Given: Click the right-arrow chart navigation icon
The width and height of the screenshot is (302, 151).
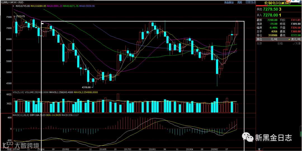Looking at the screenshot, I should coord(251,2).
